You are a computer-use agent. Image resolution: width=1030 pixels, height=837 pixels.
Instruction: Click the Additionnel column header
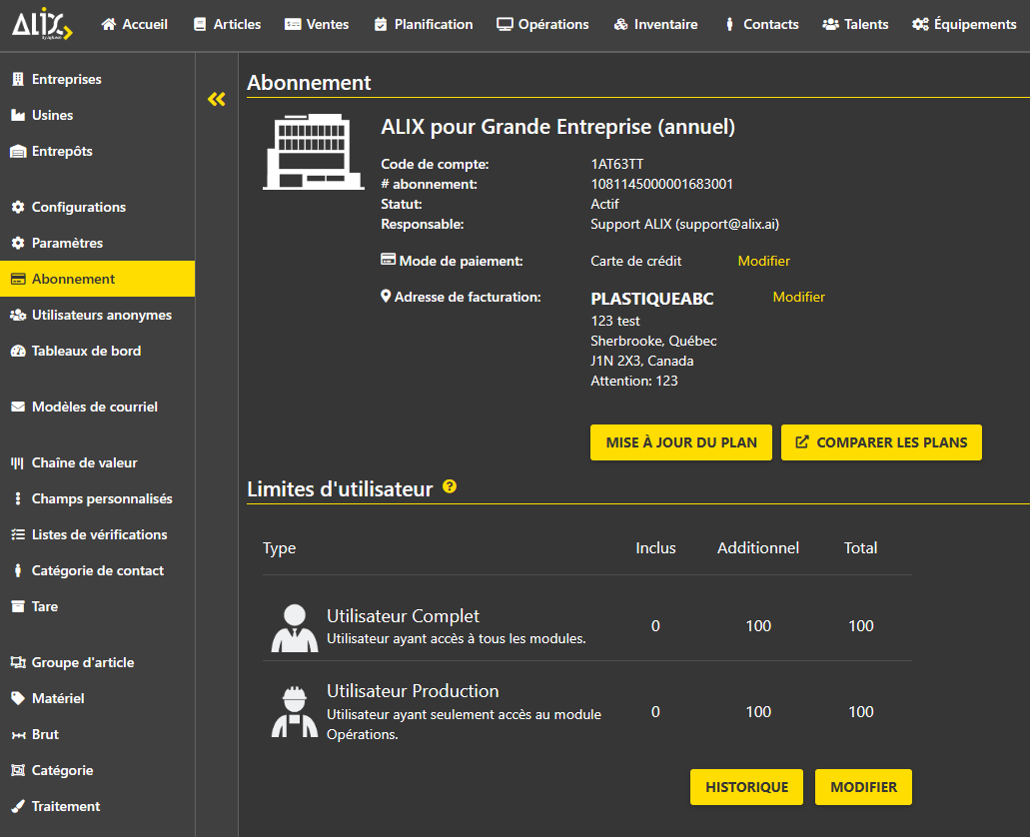758,548
